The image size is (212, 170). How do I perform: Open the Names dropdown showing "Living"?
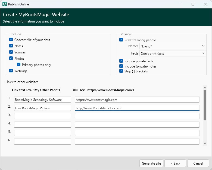(173, 46)
